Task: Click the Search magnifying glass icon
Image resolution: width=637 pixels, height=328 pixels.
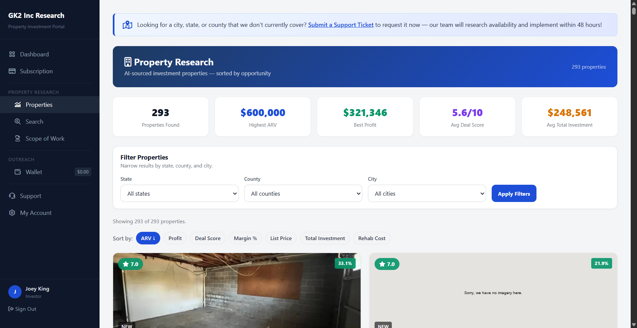Action: pos(18,121)
